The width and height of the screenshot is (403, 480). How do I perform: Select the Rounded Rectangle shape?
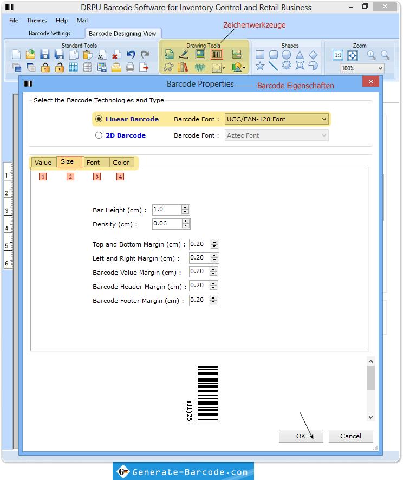(274, 55)
